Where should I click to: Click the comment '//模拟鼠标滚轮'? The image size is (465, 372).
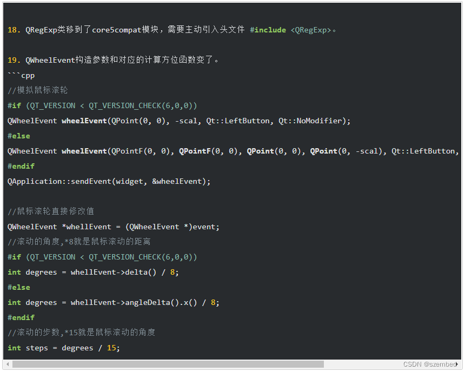pos(38,90)
